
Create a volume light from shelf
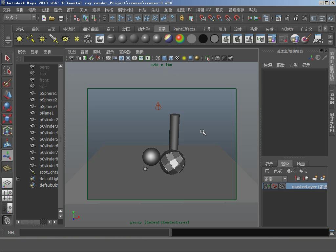(x=76, y=39)
